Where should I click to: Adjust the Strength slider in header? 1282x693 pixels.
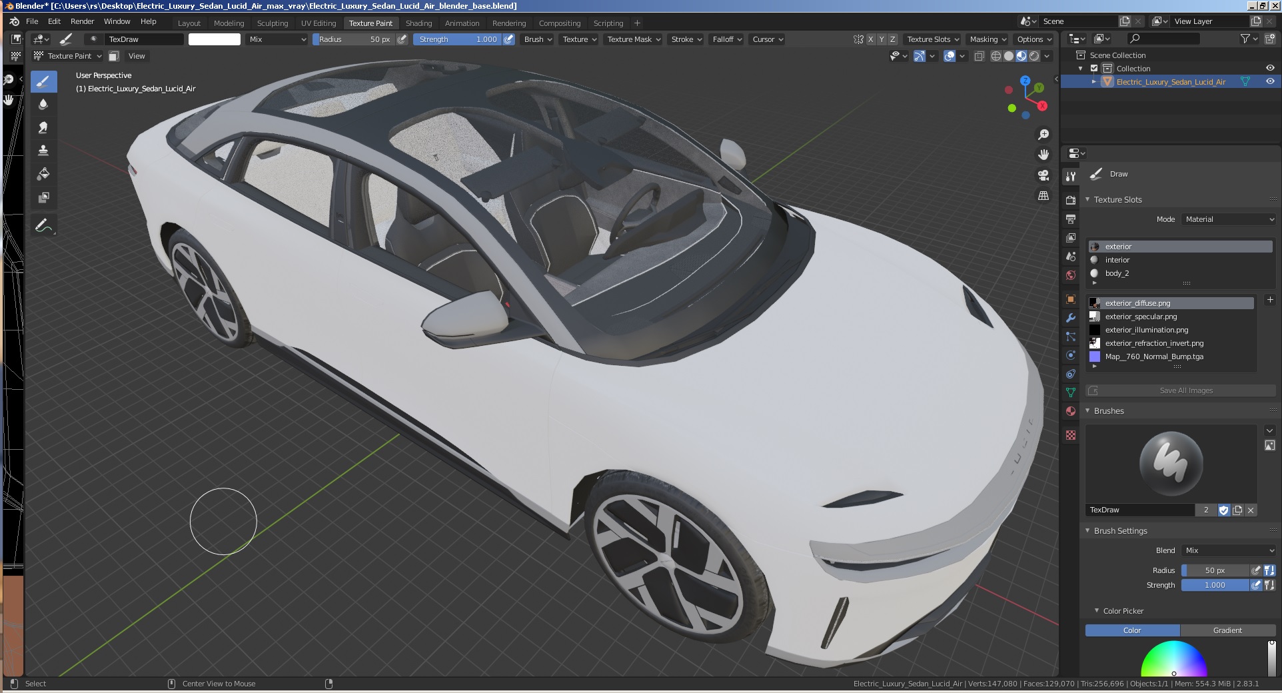click(457, 39)
